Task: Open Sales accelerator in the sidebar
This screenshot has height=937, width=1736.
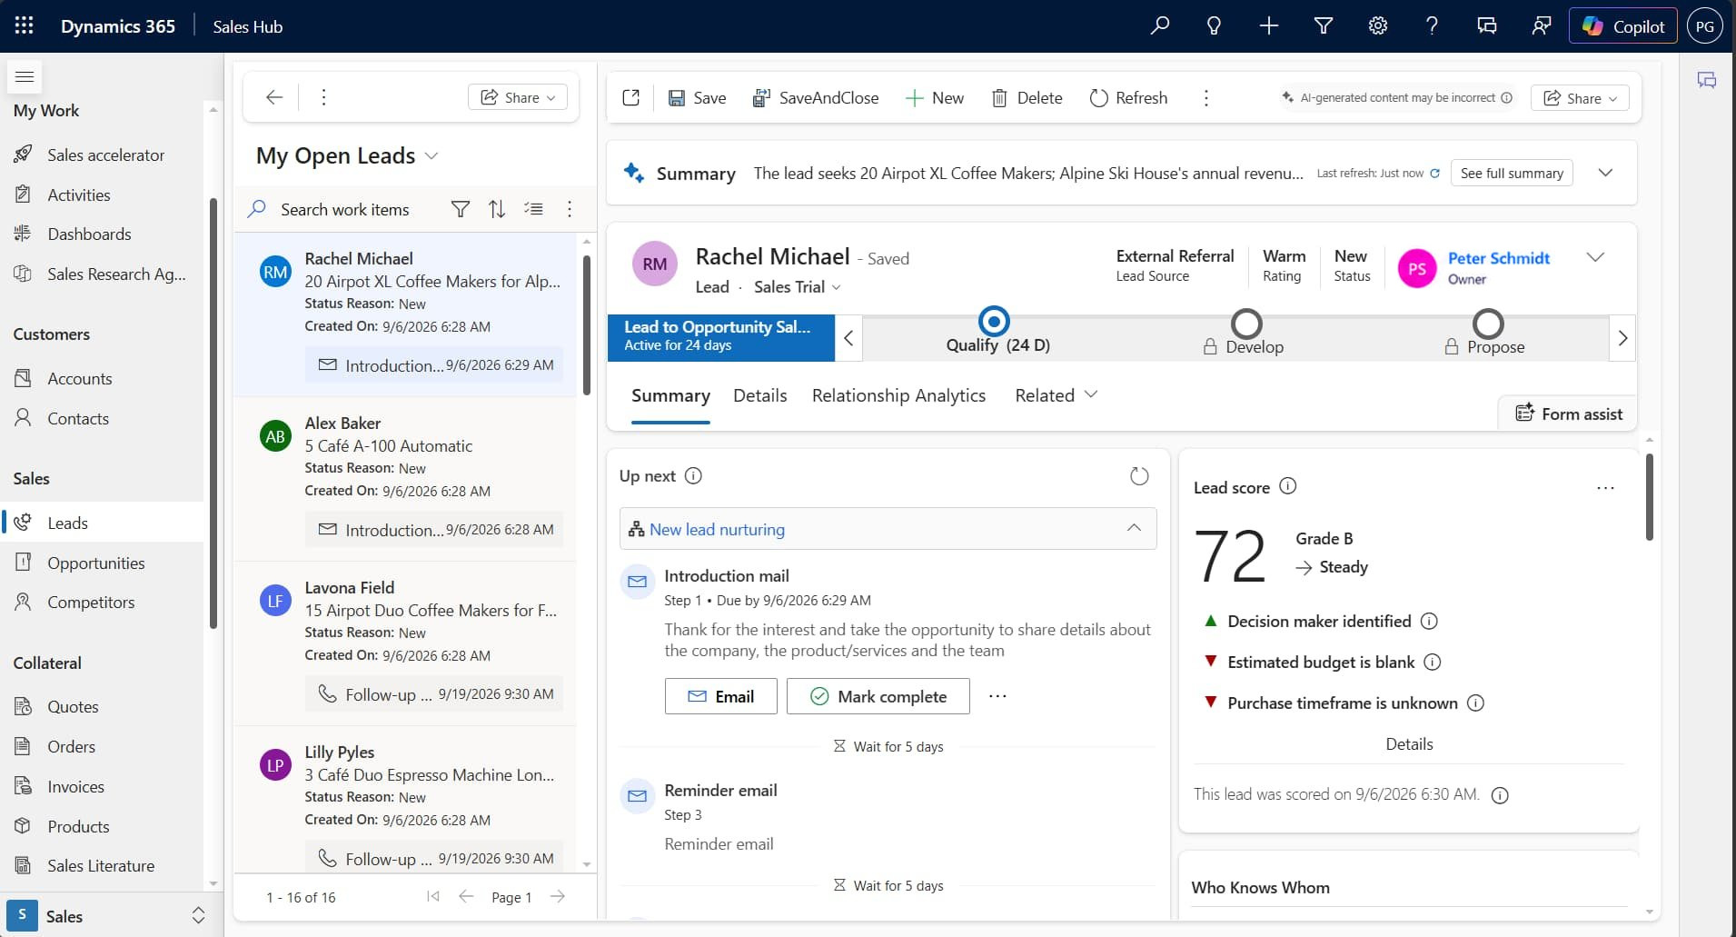Action: point(105,155)
